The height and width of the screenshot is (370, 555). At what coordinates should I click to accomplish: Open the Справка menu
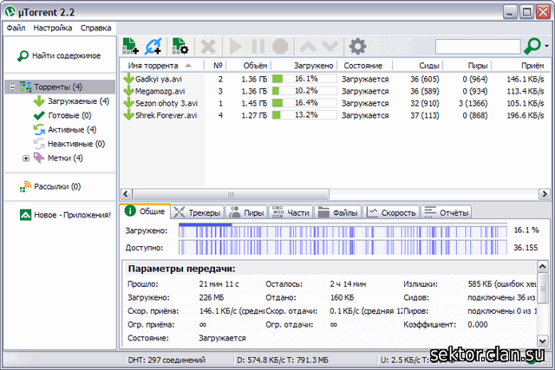coord(95,28)
